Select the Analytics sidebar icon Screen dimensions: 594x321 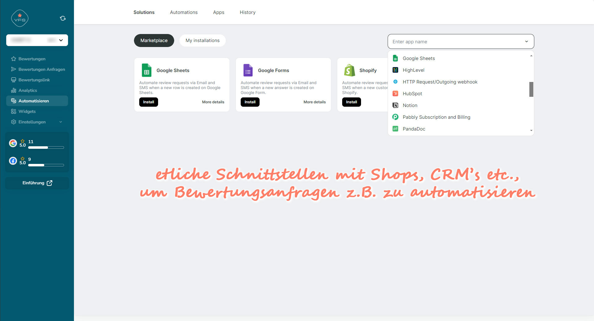tap(14, 90)
